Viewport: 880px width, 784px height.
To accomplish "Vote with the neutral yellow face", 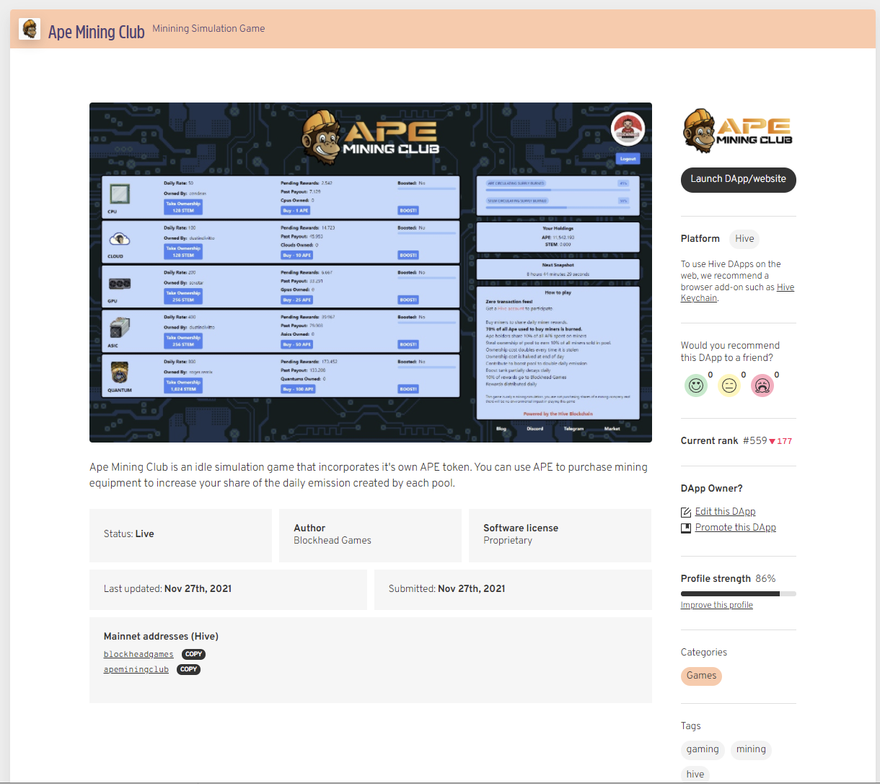I will [x=729, y=386].
